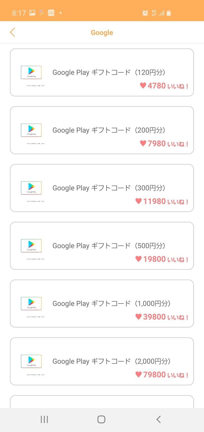The width and height of the screenshot is (204, 432).
Task: Choose Google Play ギフトコード (2,000円分) item
Action: coord(111,361)
